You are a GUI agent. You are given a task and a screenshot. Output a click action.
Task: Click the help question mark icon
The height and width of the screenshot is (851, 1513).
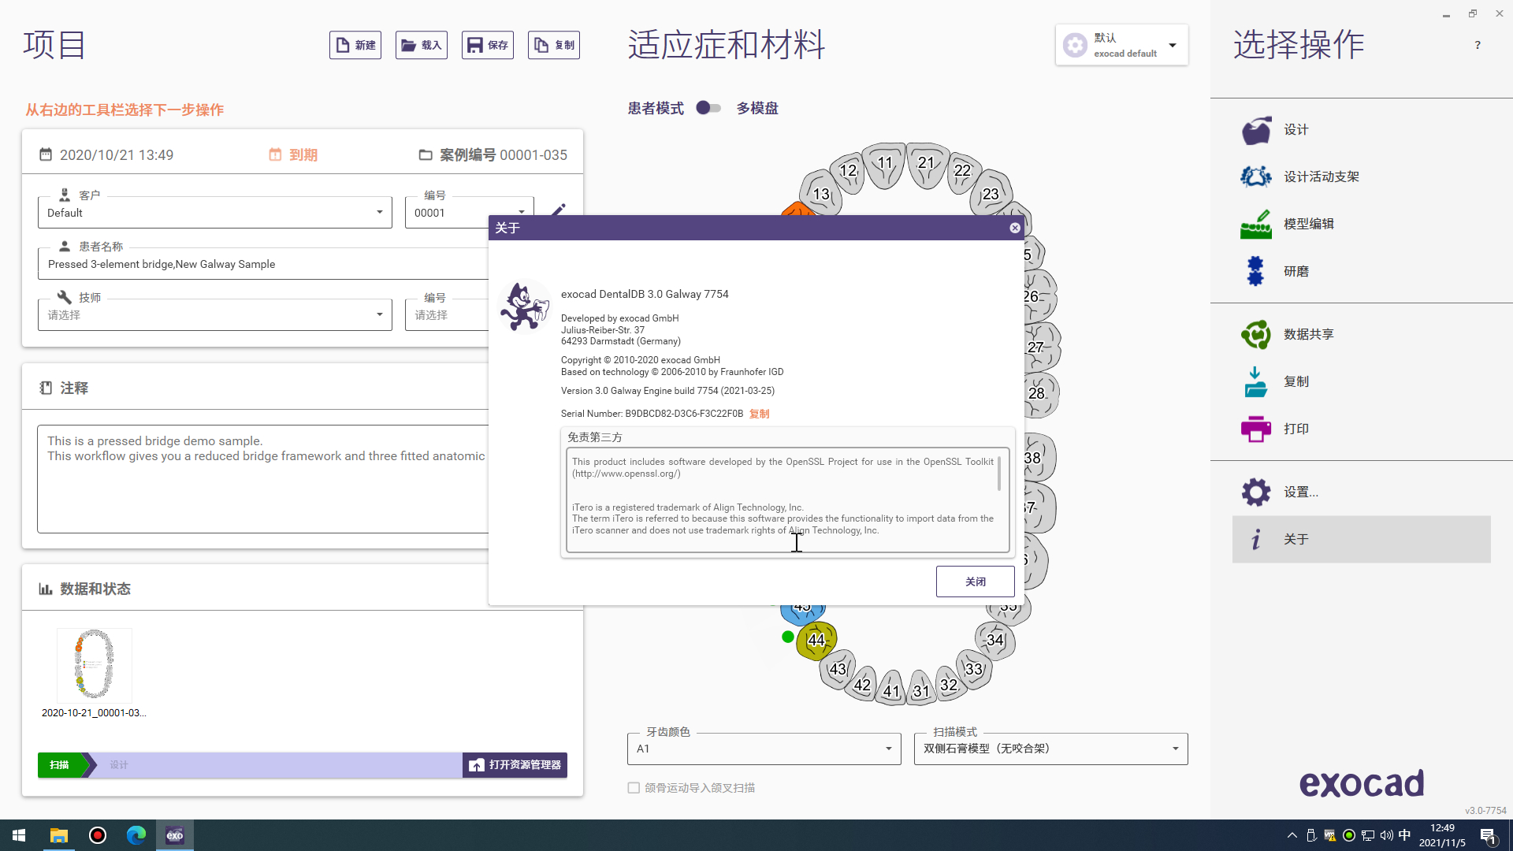[1478, 45]
